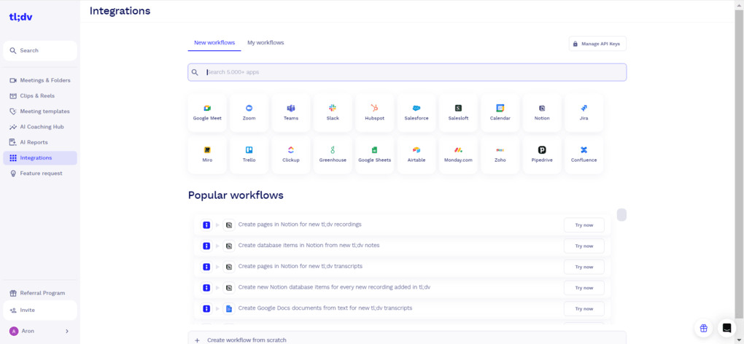
Task: Select the Jira integration tile
Action: point(584,113)
